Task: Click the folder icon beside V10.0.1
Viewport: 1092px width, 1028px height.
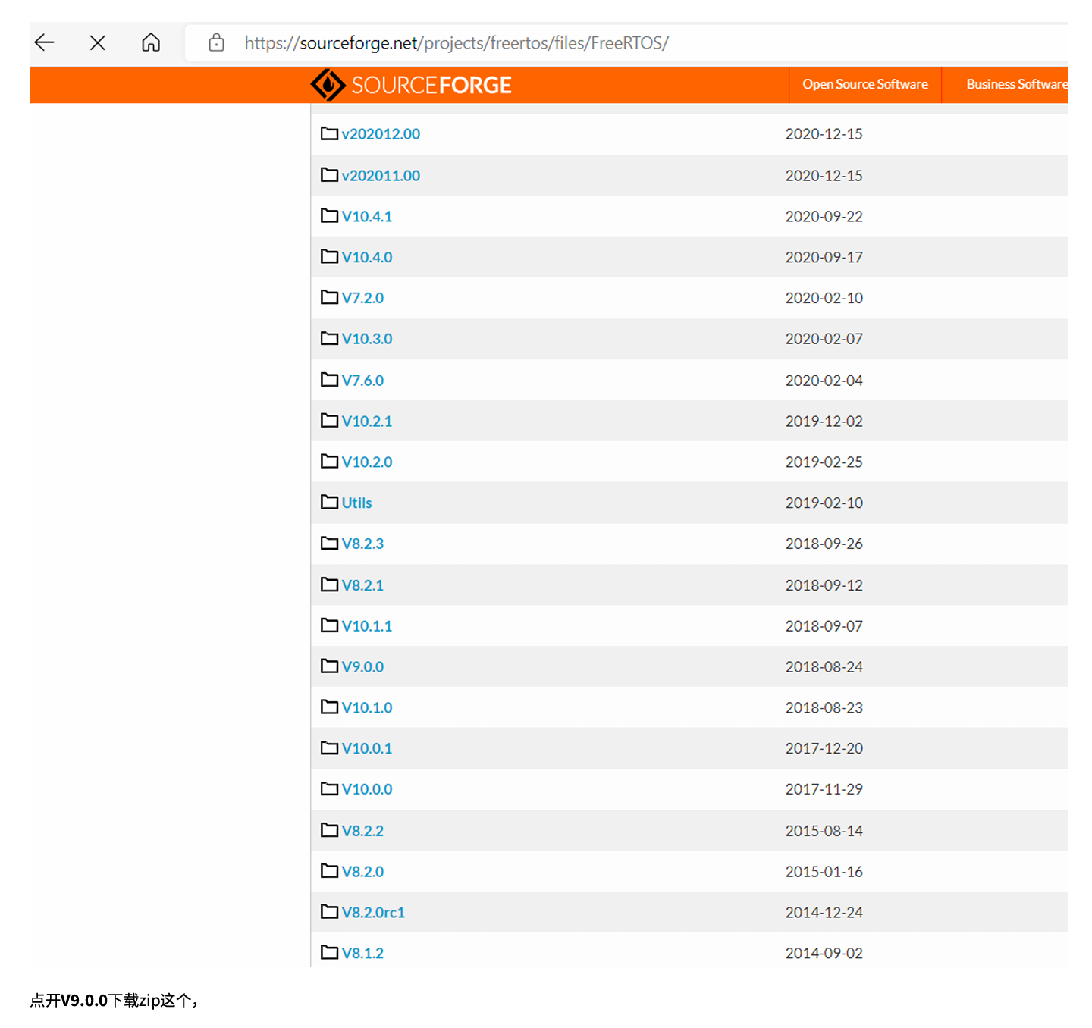Action: click(x=329, y=748)
